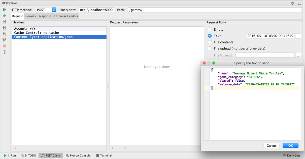Confirm the text dialog with OK
Image resolution: width=305 pixels, height=159 pixels.
pos(290,145)
